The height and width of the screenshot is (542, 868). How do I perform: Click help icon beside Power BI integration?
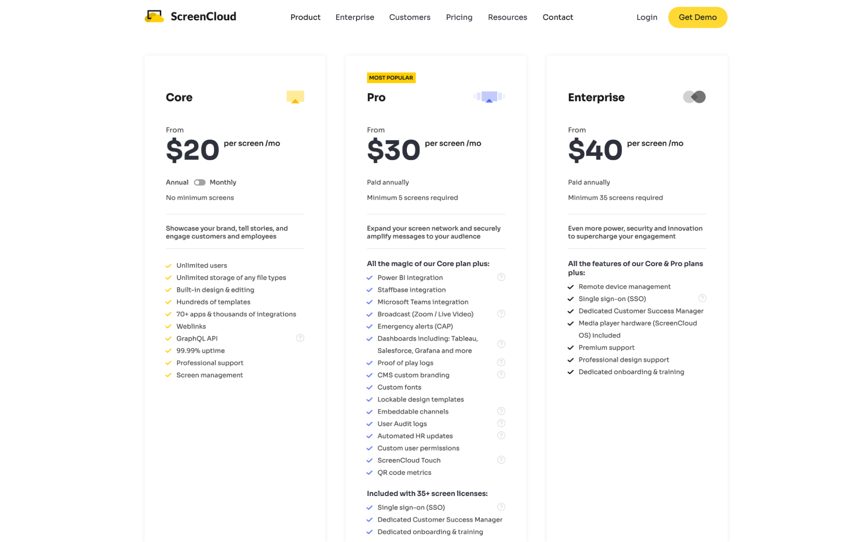[x=501, y=277]
